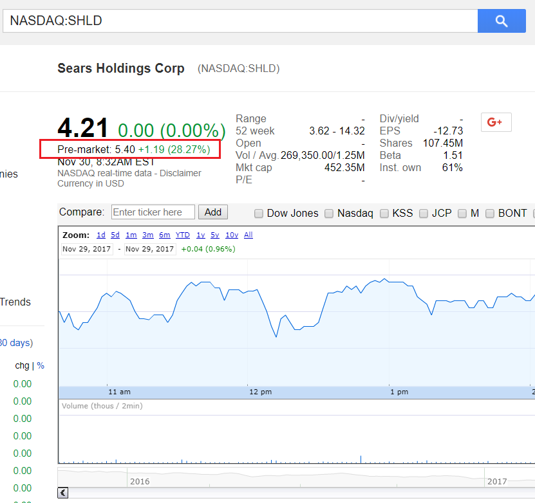Viewport: 535px width, 503px height.
Task: Set chart zoom to 1y
Action: click(201, 235)
